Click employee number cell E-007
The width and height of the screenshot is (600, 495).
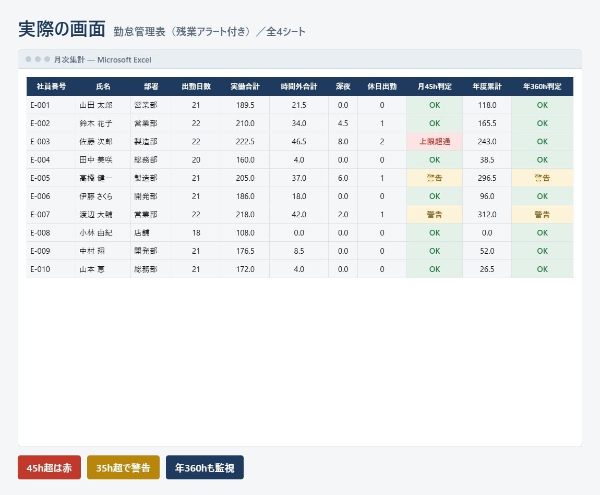click(x=51, y=215)
